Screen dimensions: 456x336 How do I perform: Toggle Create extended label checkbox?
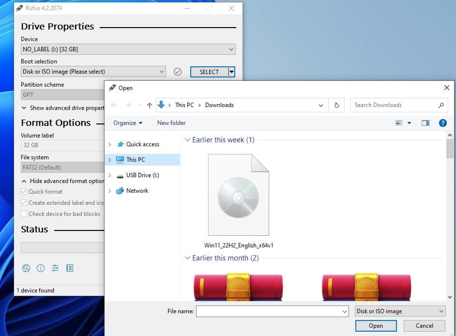(24, 203)
